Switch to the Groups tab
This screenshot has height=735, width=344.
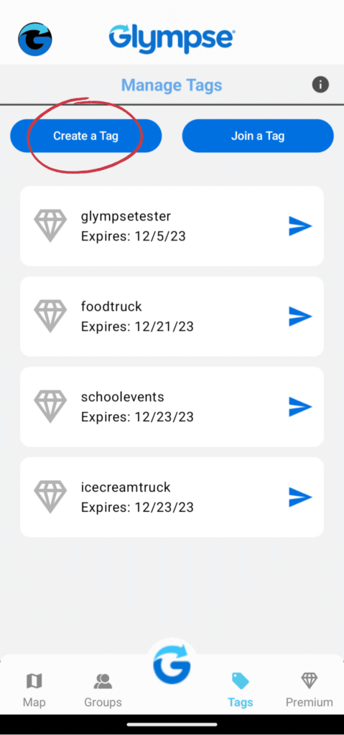[x=103, y=690]
